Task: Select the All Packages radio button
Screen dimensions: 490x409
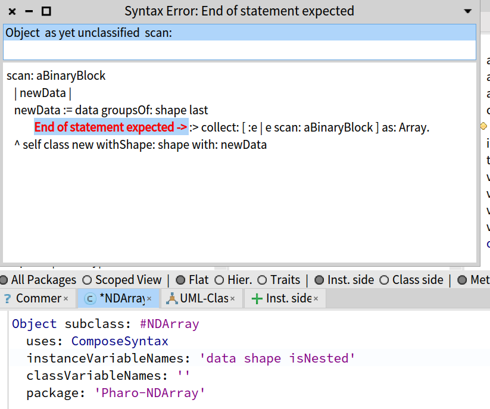Action: click(x=4, y=280)
